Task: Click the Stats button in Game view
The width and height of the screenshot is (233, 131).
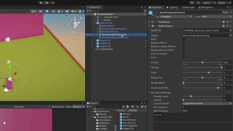Action: (x=68, y=107)
